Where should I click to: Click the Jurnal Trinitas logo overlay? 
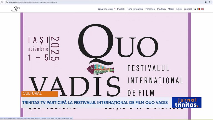186,102
